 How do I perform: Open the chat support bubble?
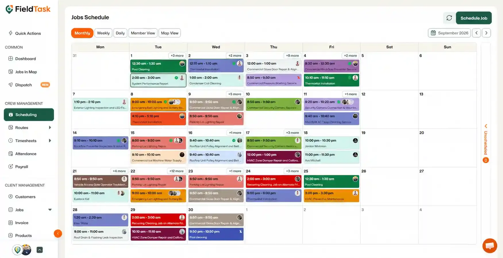(x=490, y=246)
